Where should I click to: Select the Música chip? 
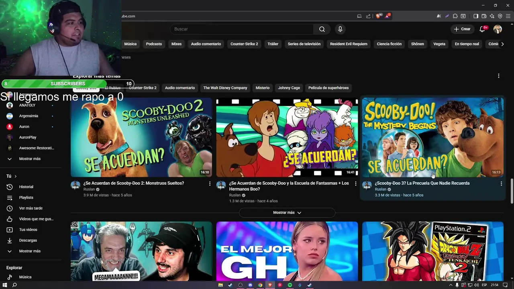131,44
